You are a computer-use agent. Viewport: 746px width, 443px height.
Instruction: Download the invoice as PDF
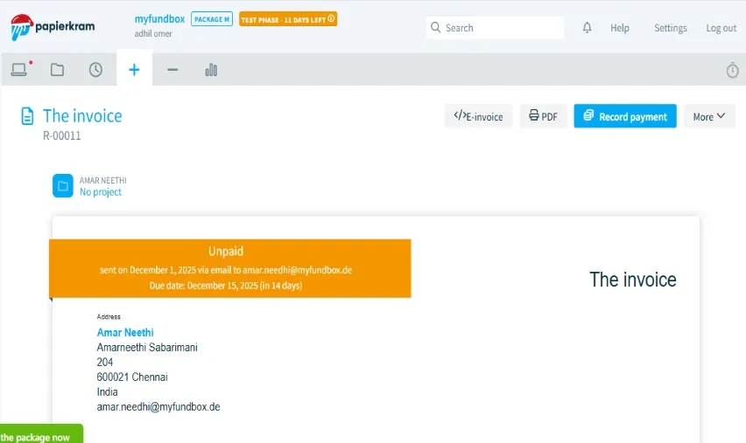tap(543, 116)
